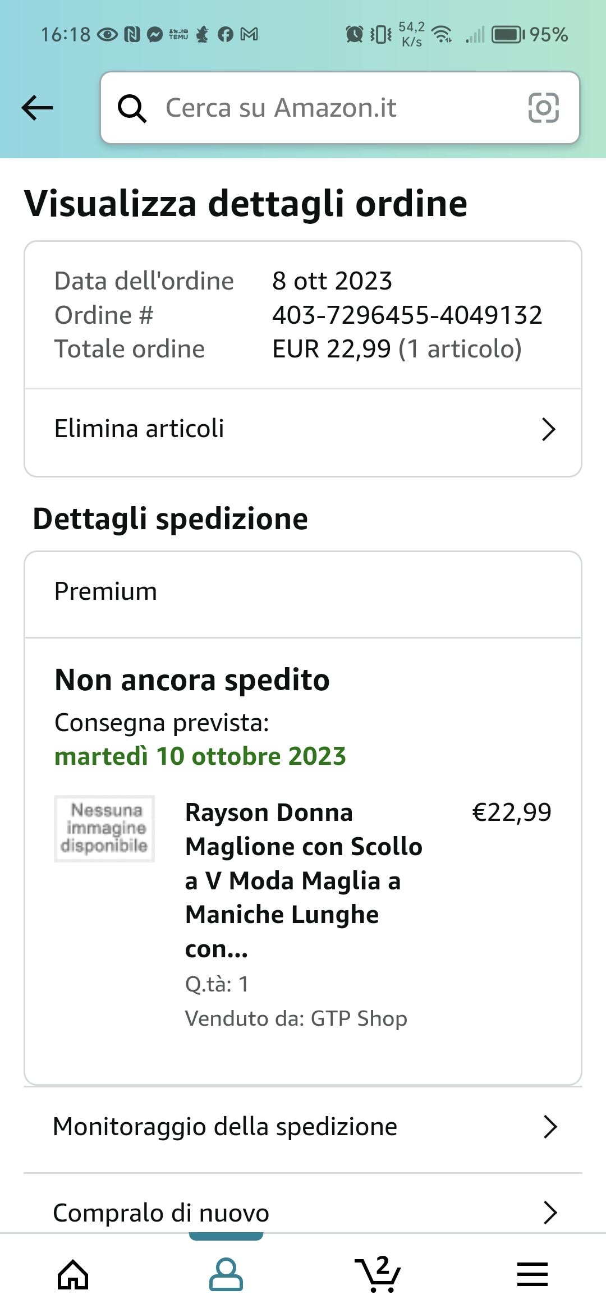This screenshot has width=606, height=1313.
Task: Tap the Gmail notification icon
Action: [x=249, y=35]
